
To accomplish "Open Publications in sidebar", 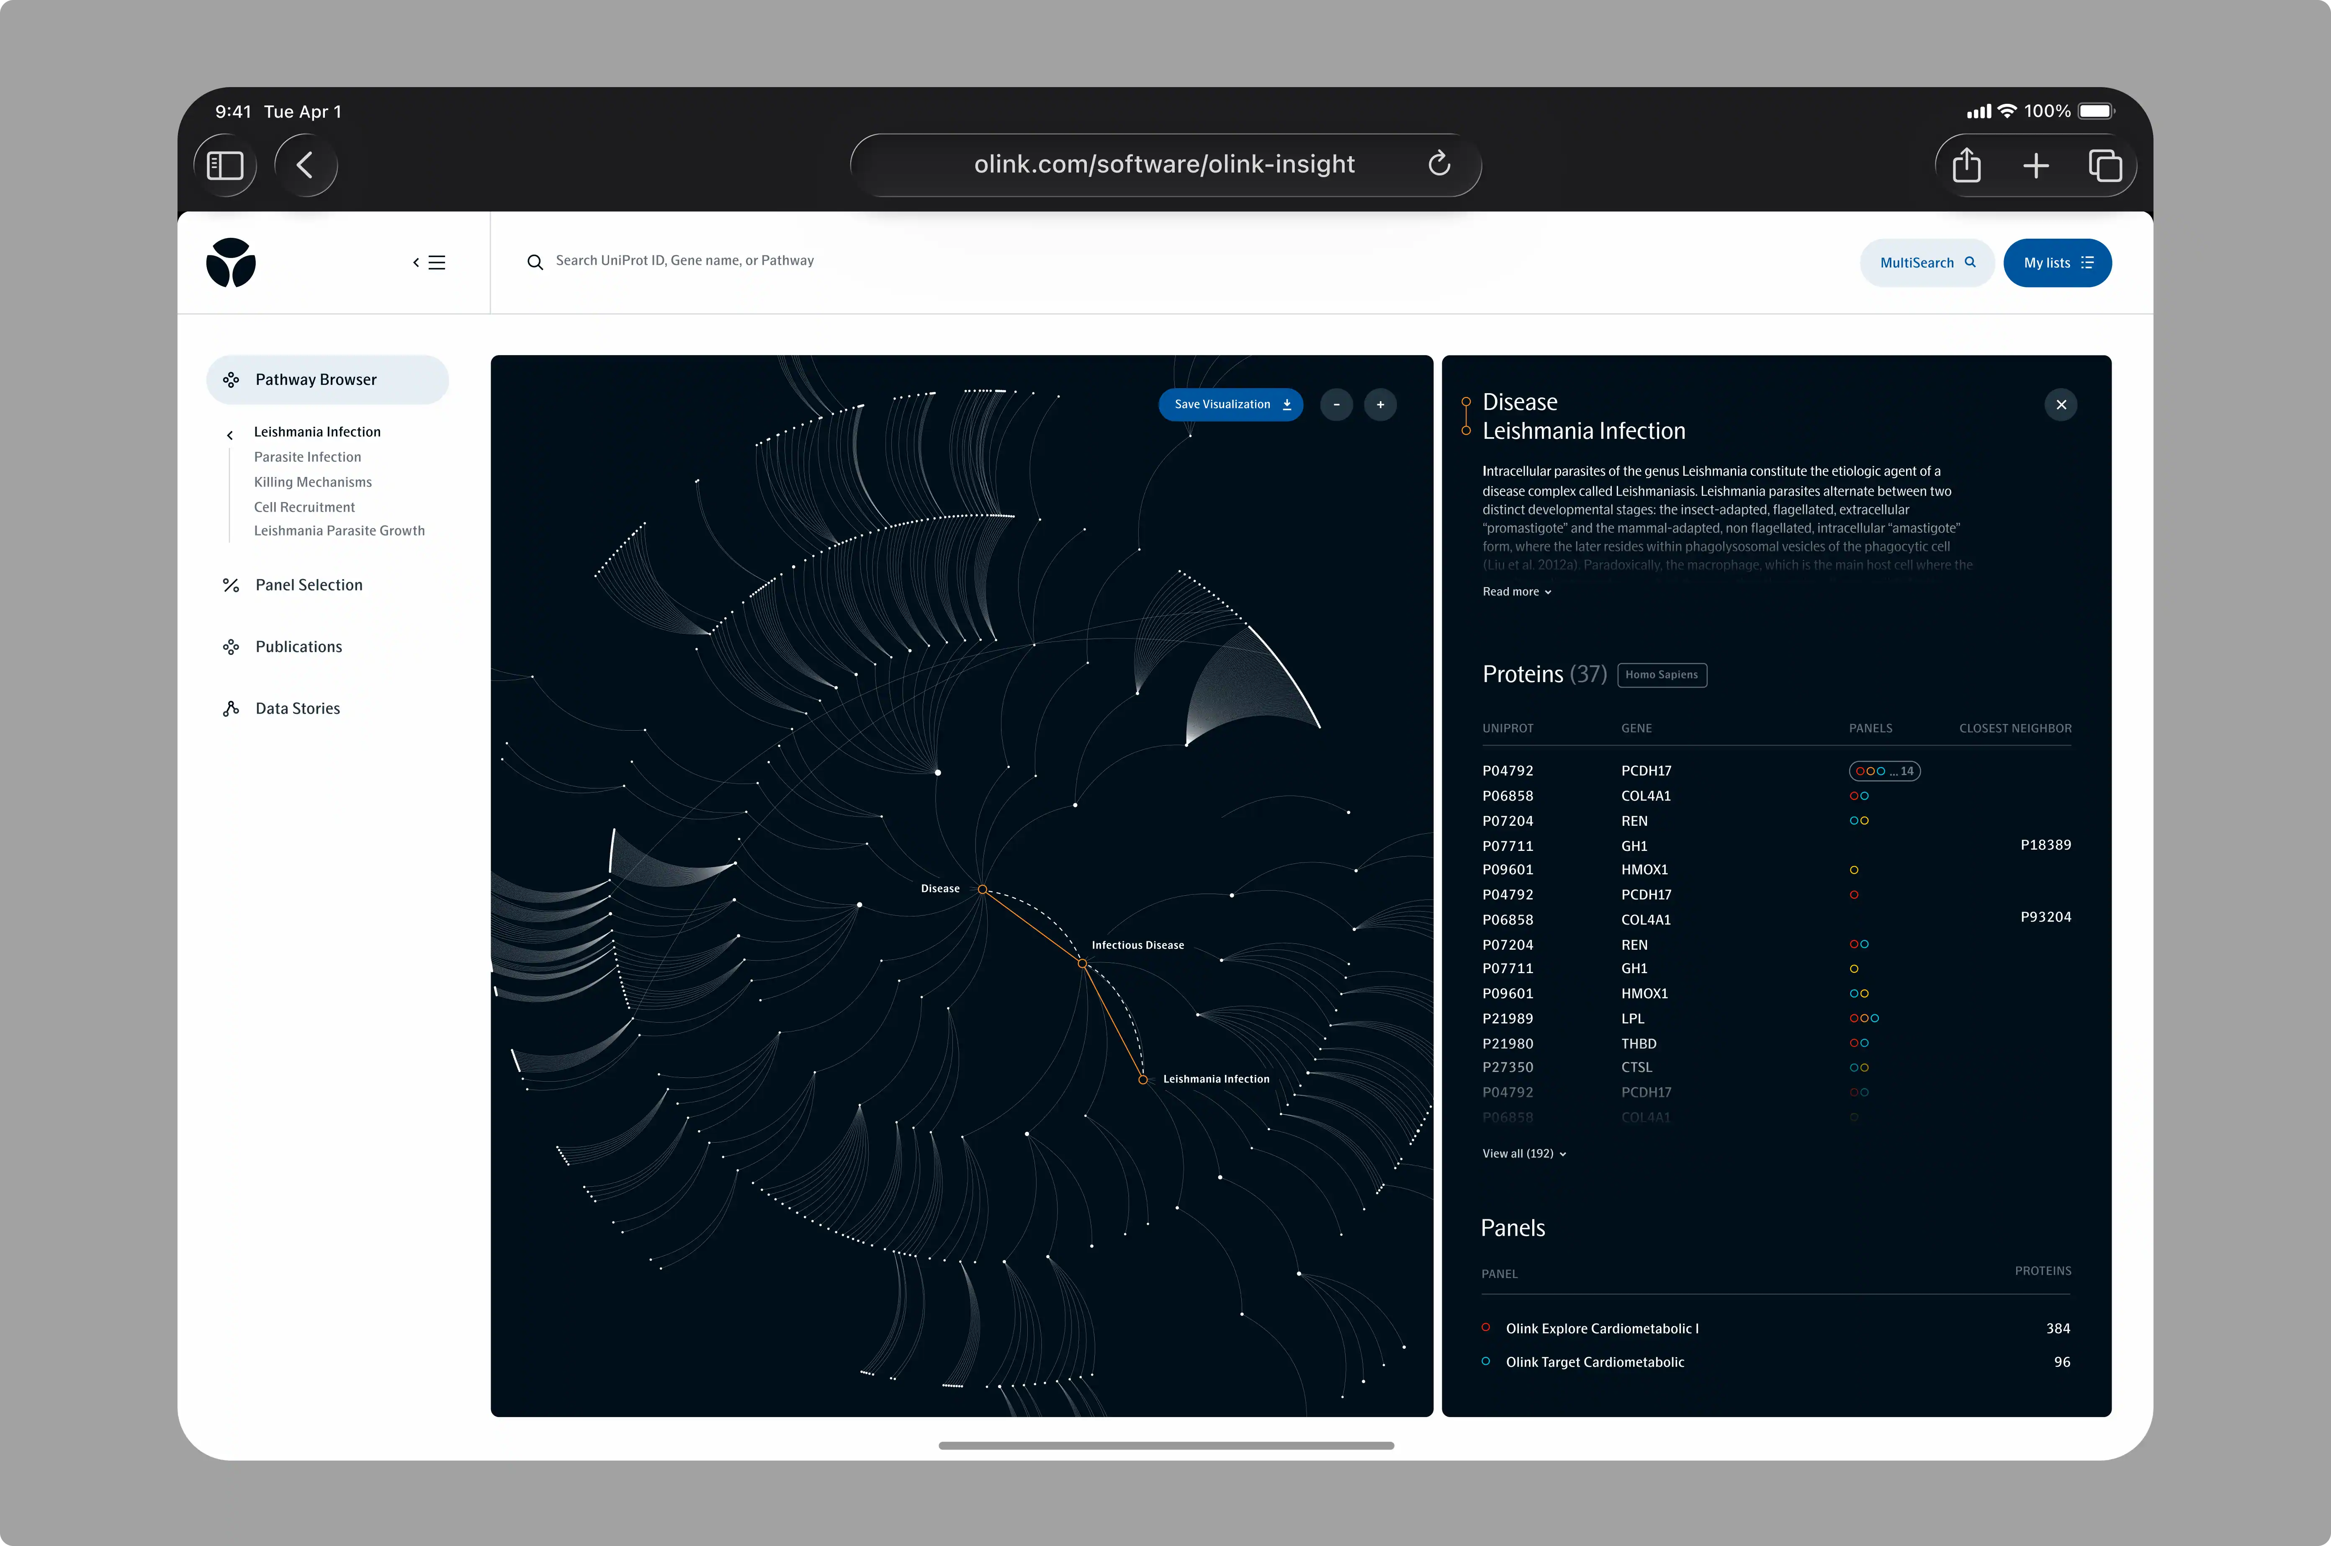I will 298,647.
